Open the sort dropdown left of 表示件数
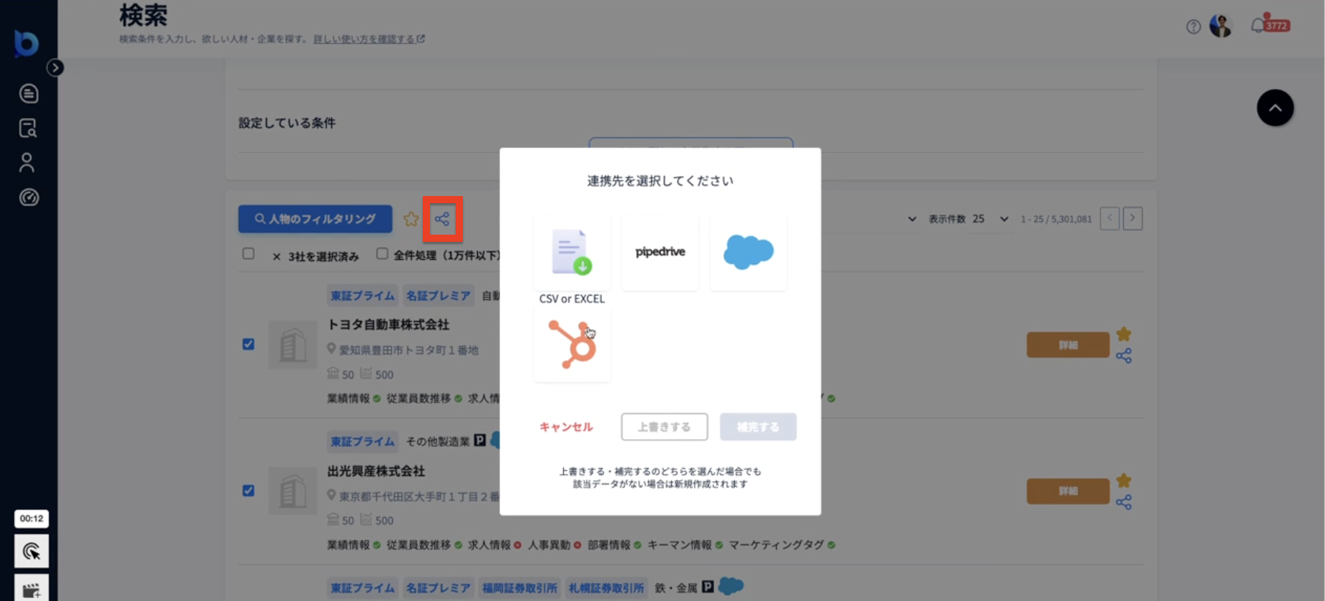1325x601 pixels. [912, 219]
